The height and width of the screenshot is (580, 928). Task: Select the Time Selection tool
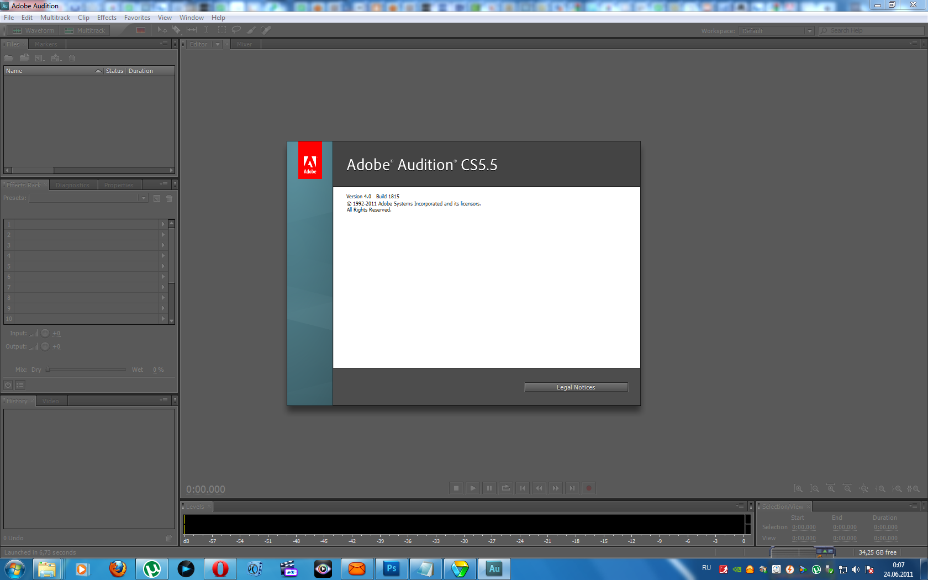pos(207,30)
